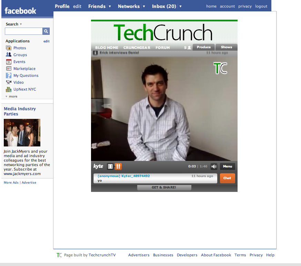This screenshot has height=266, width=301.
Task: Open Networks in top navigation
Action: pos(129,6)
